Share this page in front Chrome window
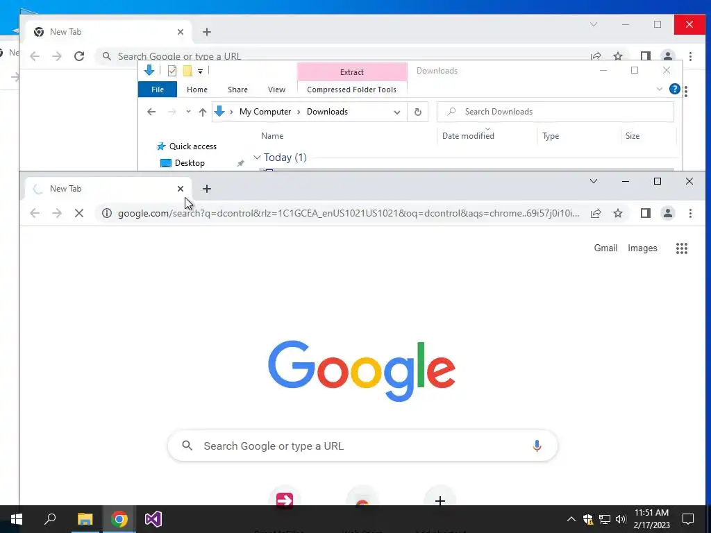The image size is (711, 533). (x=596, y=213)
